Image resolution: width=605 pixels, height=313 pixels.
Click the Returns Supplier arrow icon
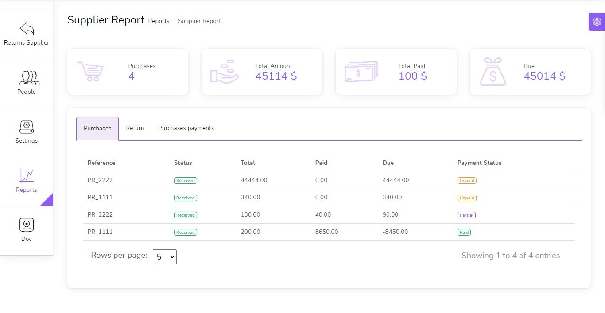tap(27, 29)
